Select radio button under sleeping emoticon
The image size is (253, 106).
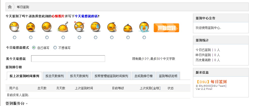[x=63, y=38]
